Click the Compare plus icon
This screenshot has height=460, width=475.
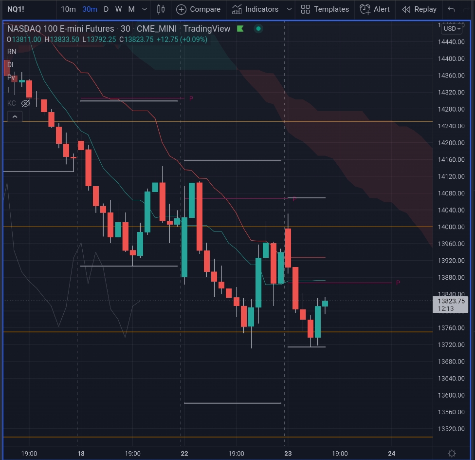(181, 9)
